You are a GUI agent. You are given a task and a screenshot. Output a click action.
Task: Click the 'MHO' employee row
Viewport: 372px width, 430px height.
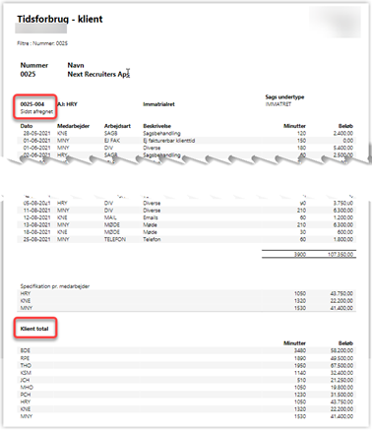click(186, 387)
